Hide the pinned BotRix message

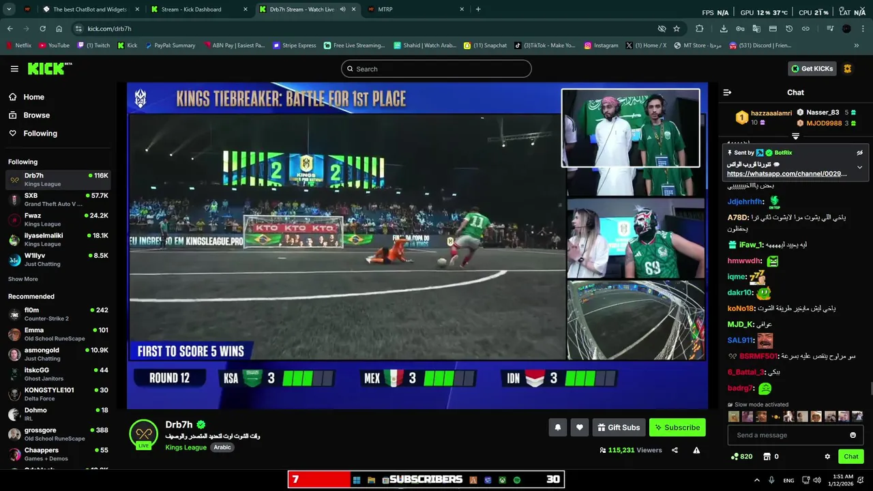859,153
